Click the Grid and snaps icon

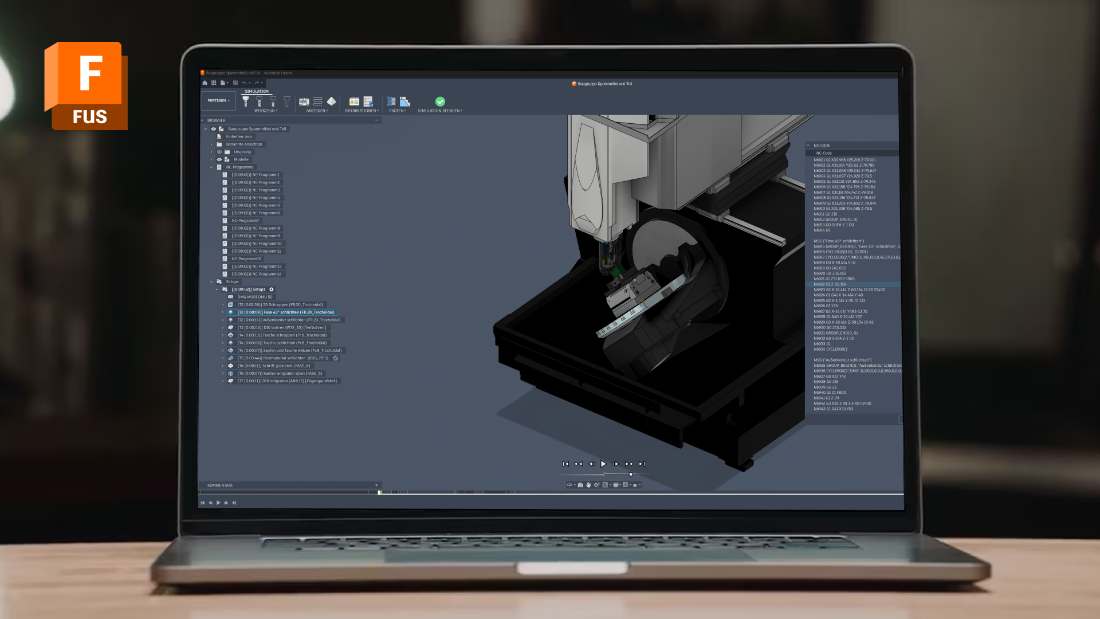click(x=626, y=485)
